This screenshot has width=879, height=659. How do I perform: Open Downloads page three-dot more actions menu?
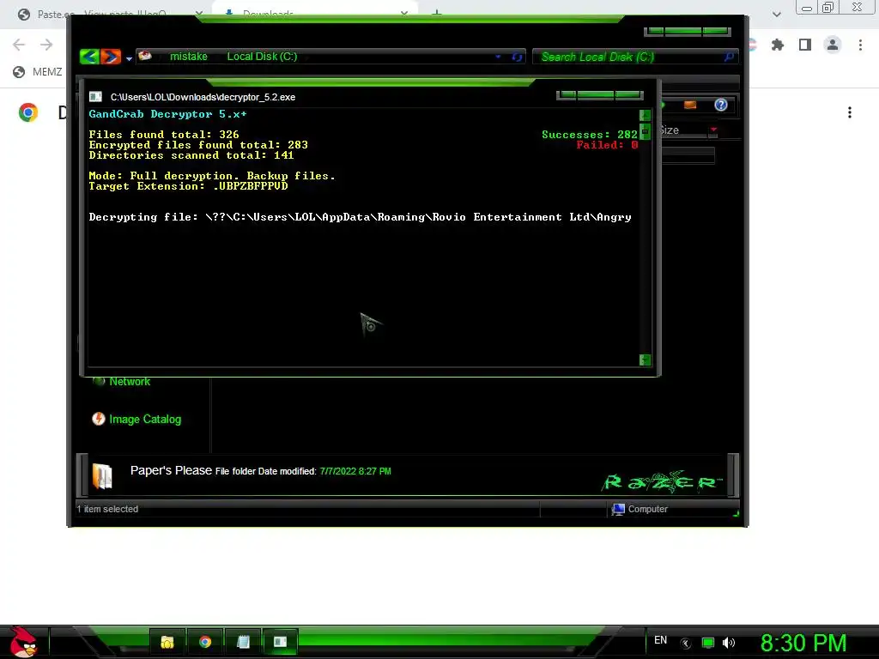[850, 112]
